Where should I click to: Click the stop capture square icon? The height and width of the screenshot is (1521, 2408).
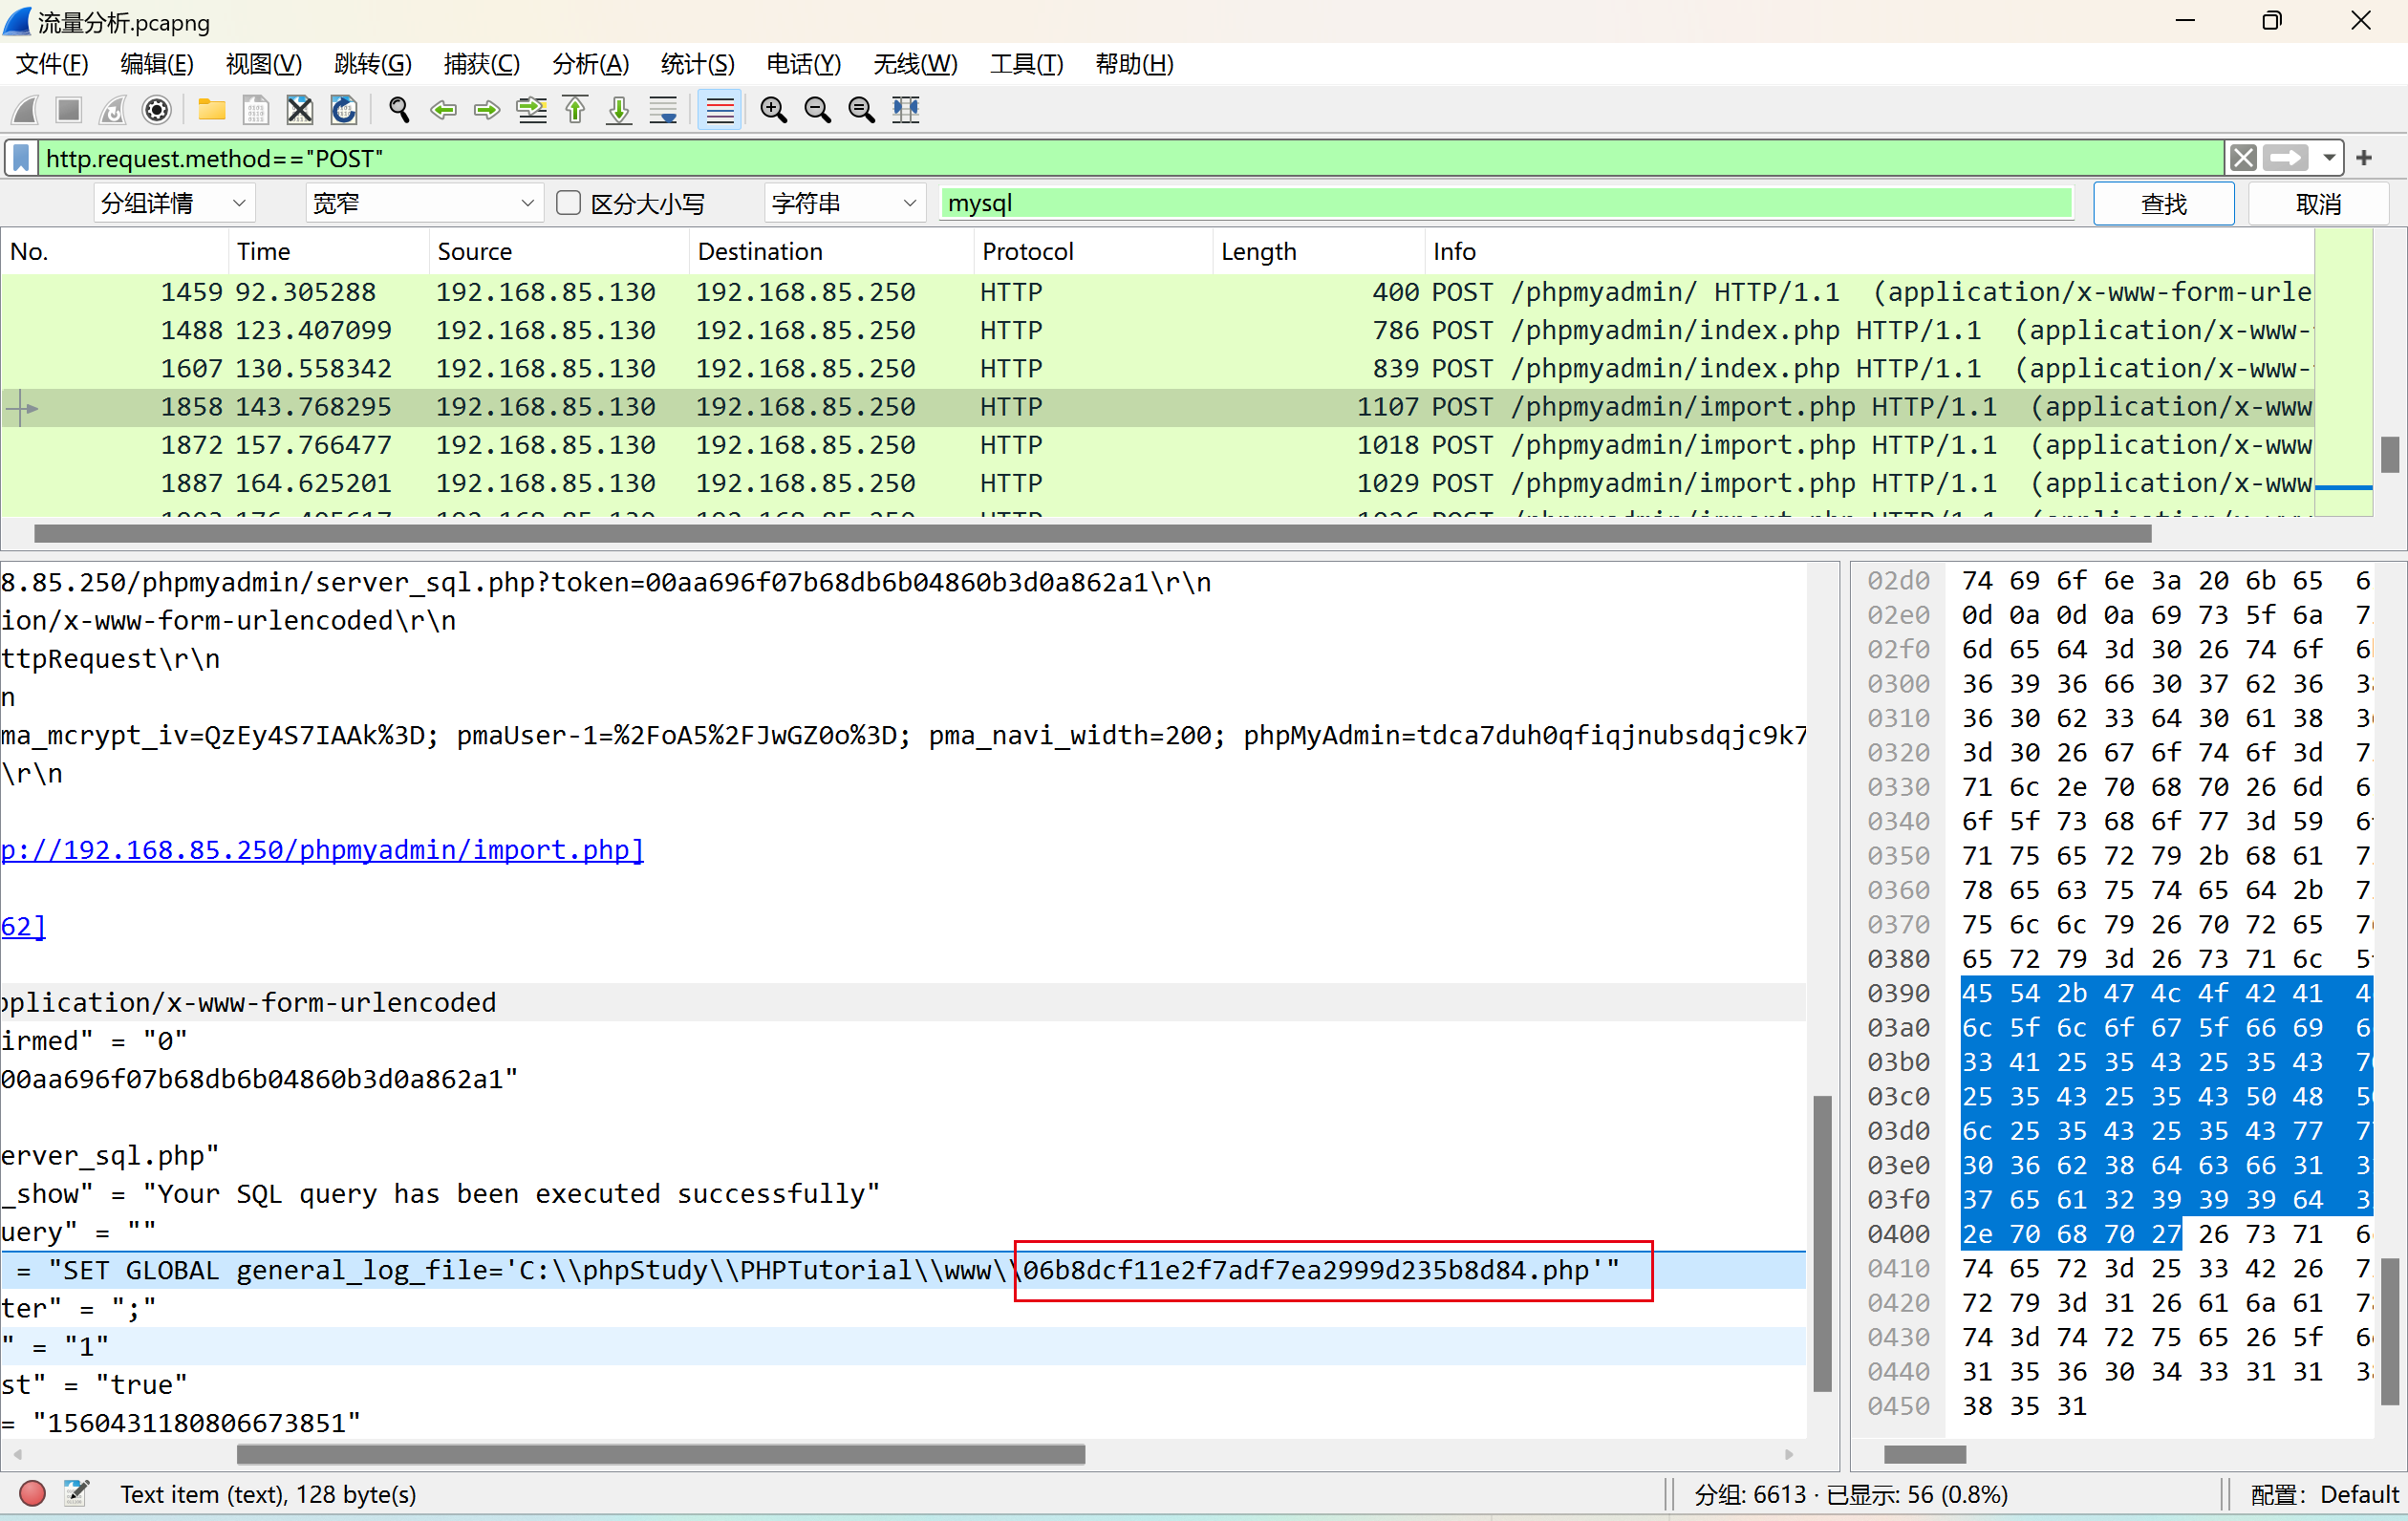[x=68, y=109]
